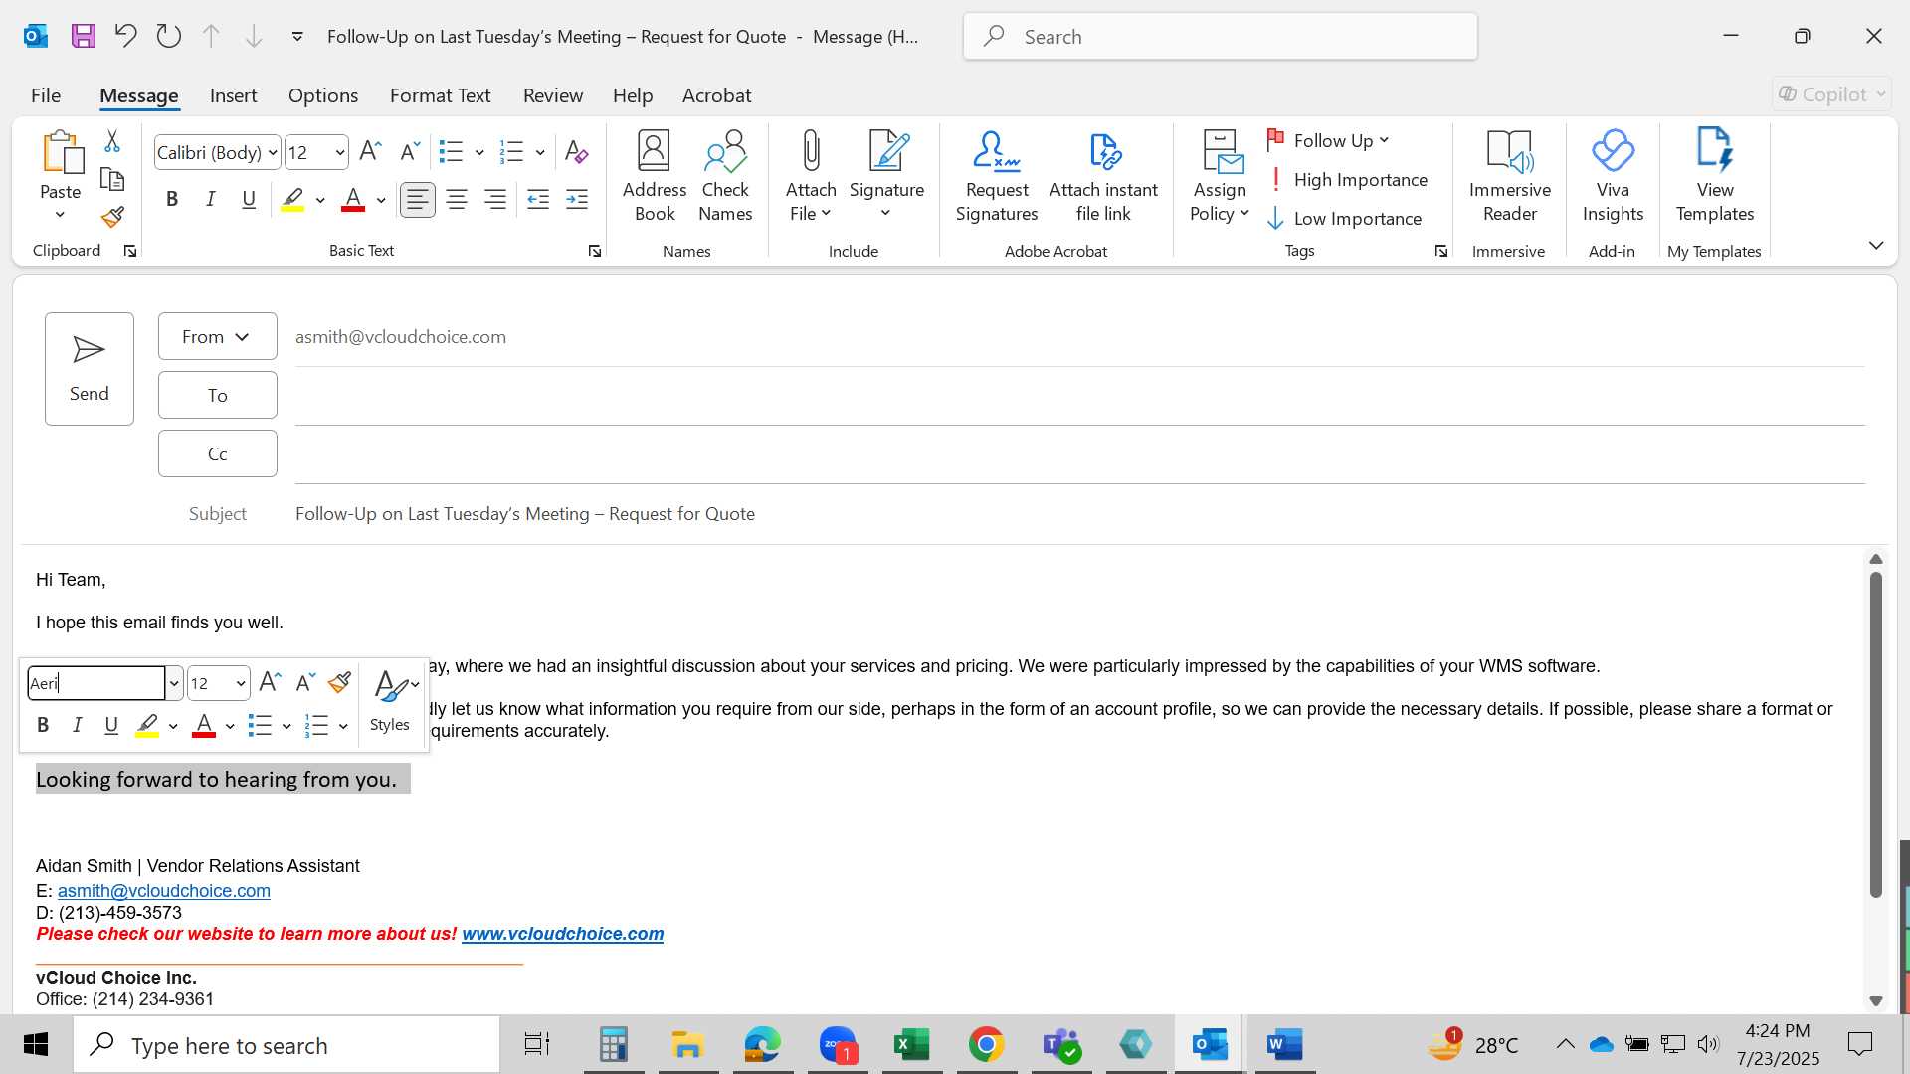1910x1074 pixels.
Task: Open Viva Insights add-in
Action: [1613, 177]
